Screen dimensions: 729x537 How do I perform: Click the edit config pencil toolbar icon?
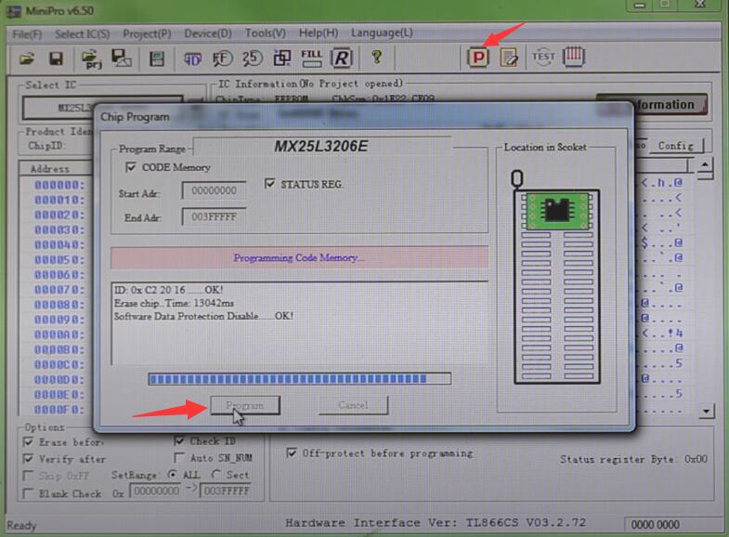[x=509, y=58]
